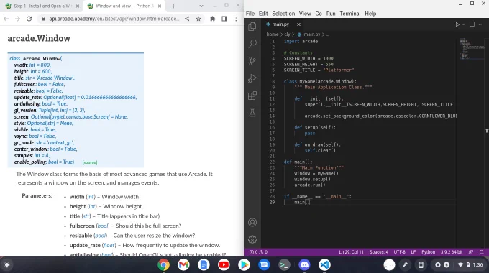Switch to Step 1 Install and Open tab

point(42,6)
